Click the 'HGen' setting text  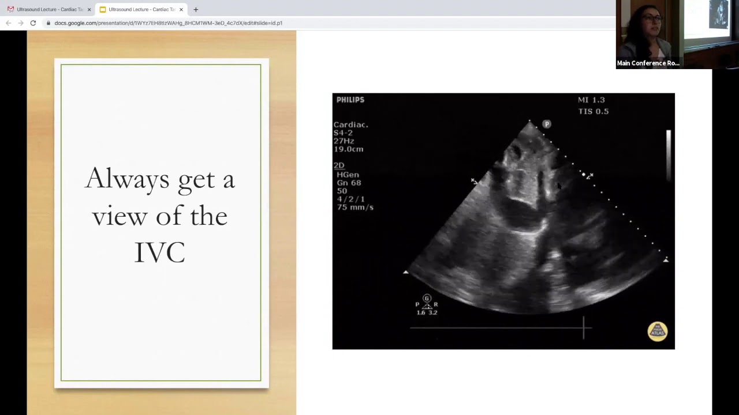pyautogui.click(x=348, y=175)
